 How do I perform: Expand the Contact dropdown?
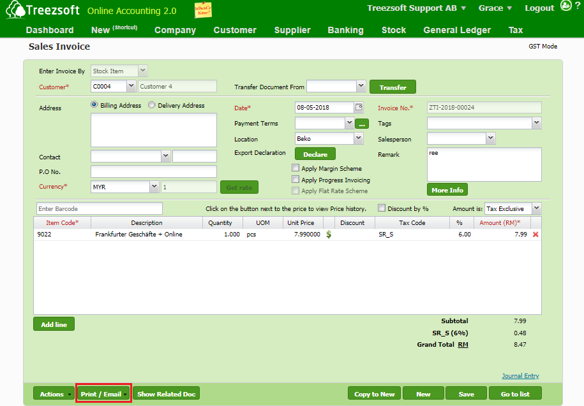click(x=166, y=156)
